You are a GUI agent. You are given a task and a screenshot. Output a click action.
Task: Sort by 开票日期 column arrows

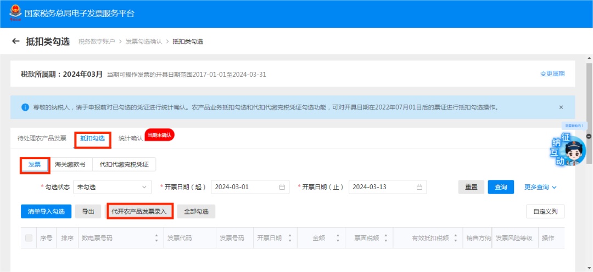[290, 238]
